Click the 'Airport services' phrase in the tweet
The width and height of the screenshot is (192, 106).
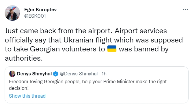click(x=141, y=31)
